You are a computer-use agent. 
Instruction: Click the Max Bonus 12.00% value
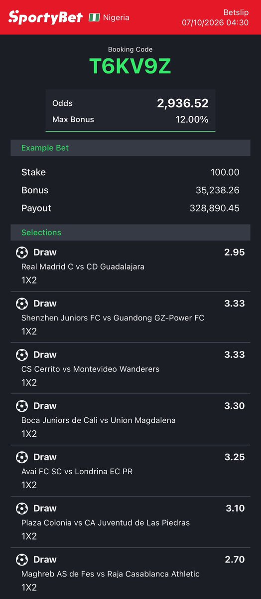192,120
